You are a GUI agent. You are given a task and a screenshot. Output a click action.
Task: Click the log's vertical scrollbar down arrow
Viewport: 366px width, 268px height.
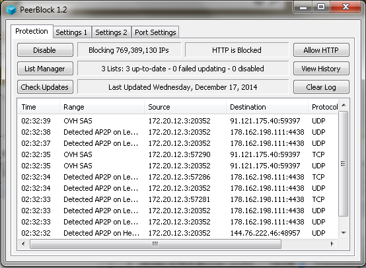pyautogui.click(x=344, y=233)
